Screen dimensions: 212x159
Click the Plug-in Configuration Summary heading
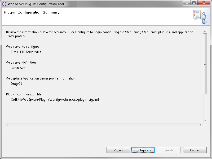[32, 12]
